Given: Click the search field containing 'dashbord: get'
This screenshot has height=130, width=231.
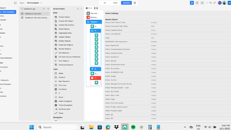Looking at the screenshot, I should [33, 9].
